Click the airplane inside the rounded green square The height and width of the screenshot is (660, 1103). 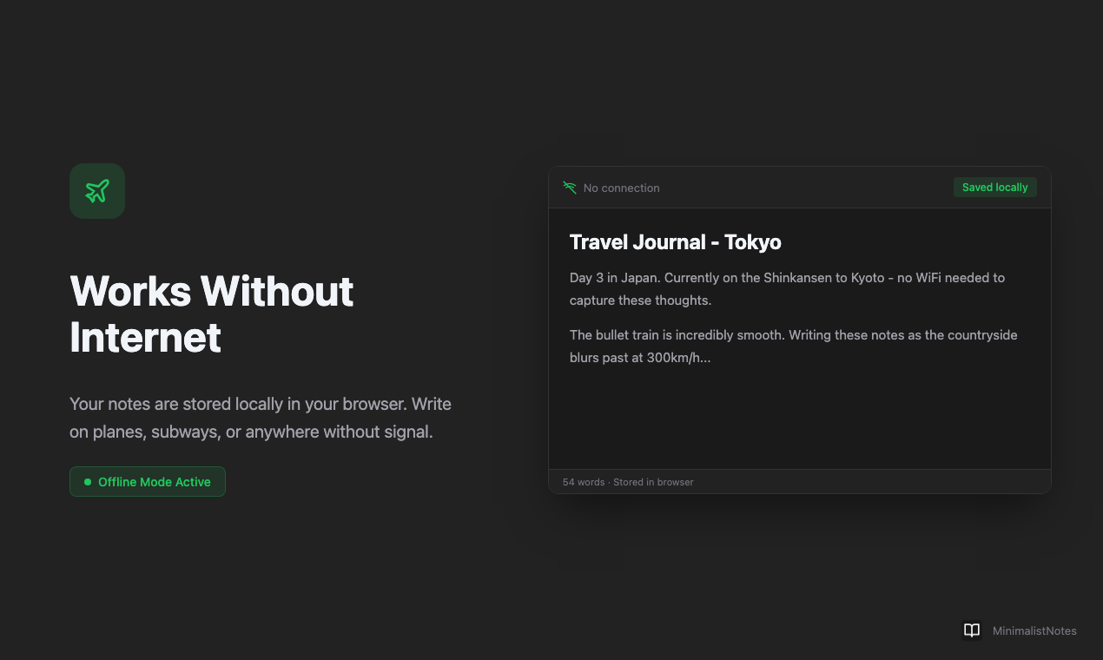[97, 191]
